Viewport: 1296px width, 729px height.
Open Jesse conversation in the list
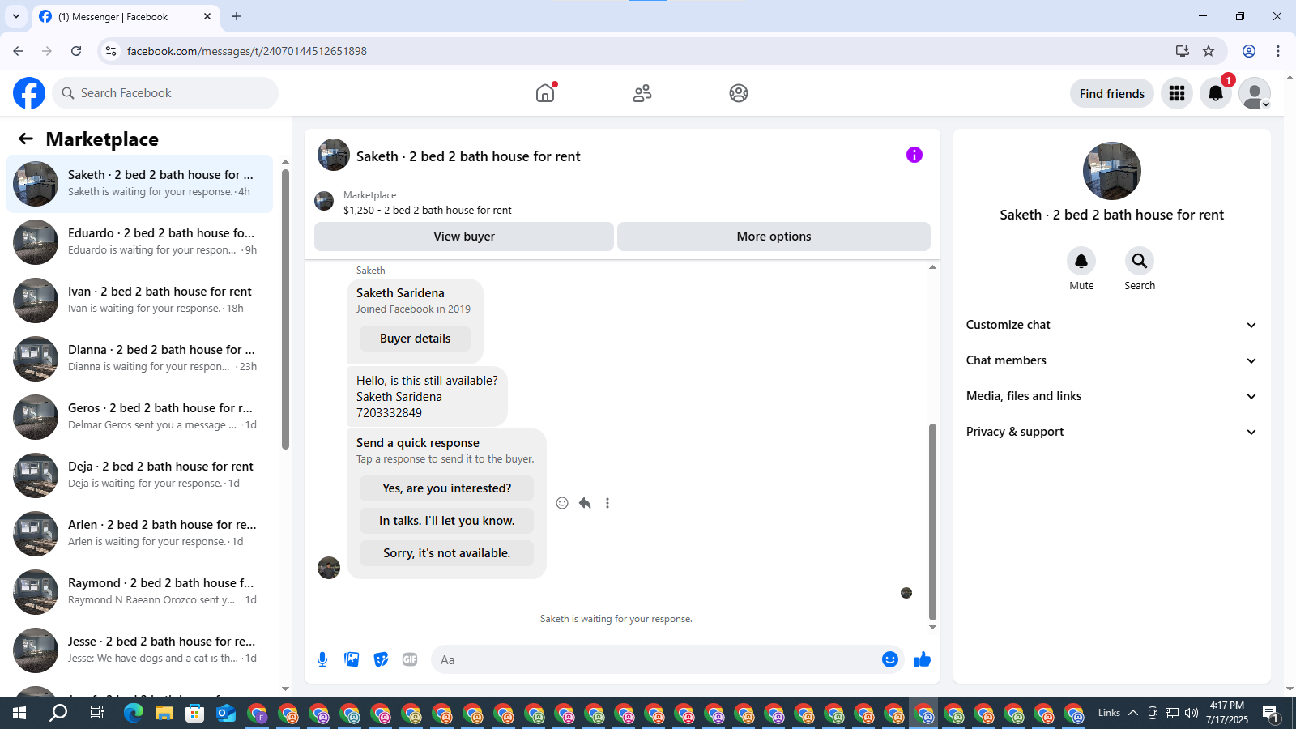(140, 650)
